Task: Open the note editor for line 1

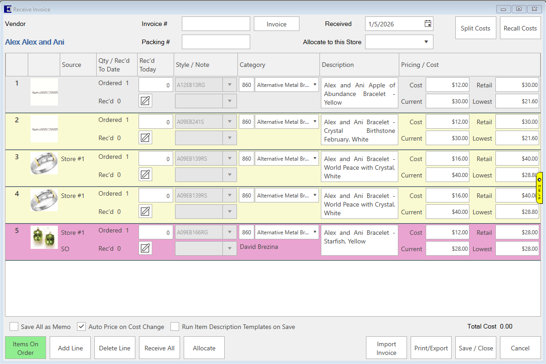Action: coord(145,101)
